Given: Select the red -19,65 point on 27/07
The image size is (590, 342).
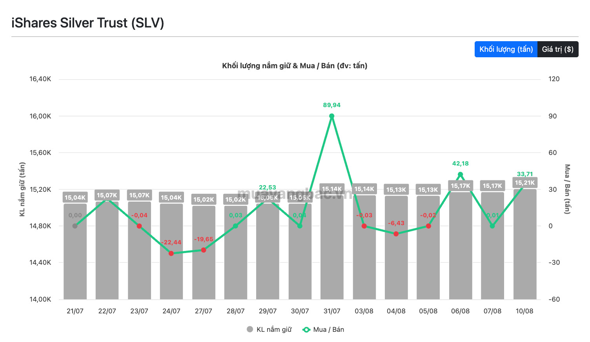Looking at the screenshot, I should pyautogui.click(x=204, y=250).
